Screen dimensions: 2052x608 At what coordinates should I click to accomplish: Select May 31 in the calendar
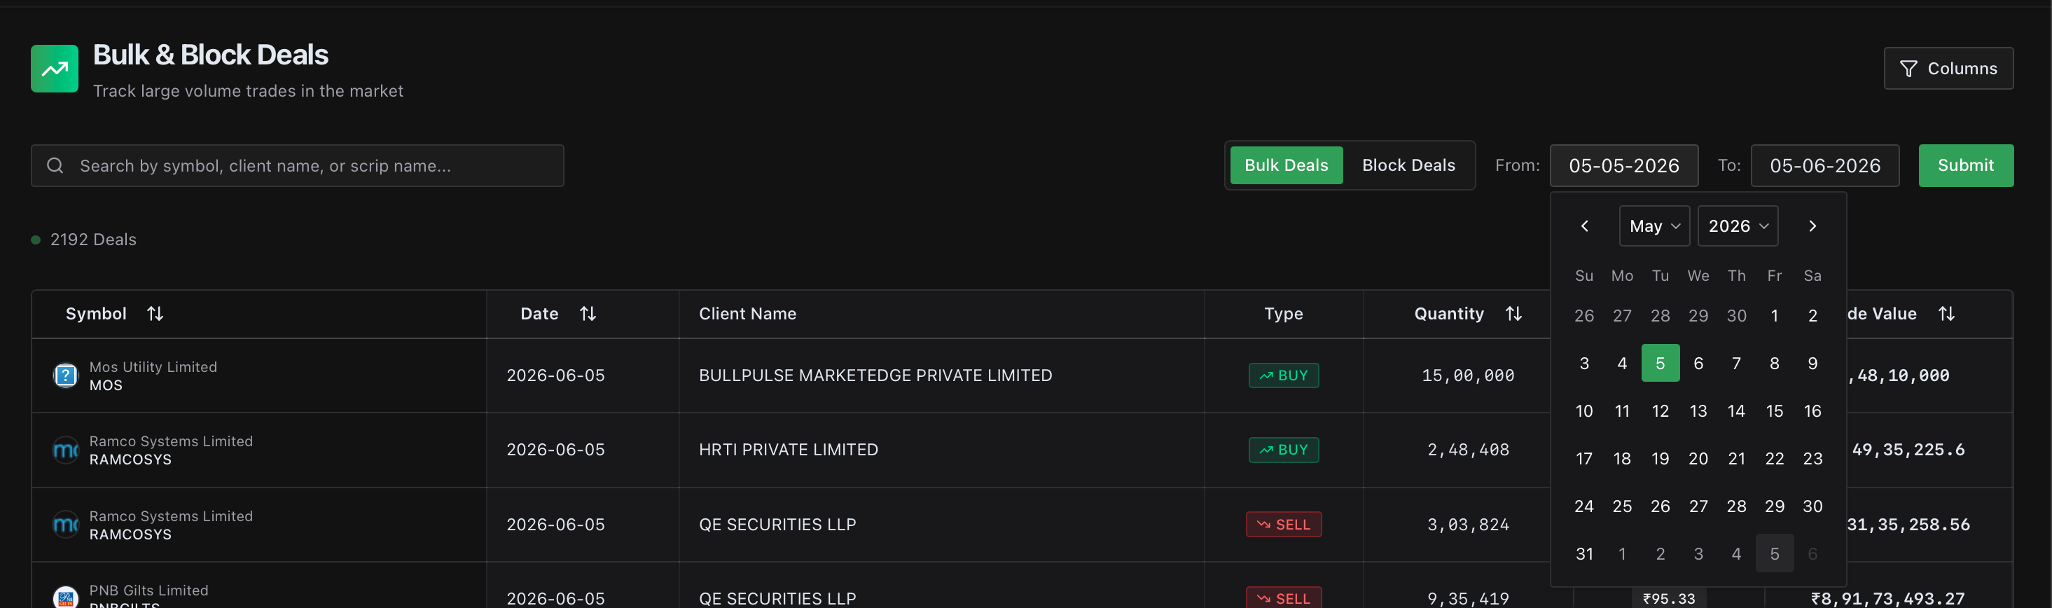(1584, 554)
